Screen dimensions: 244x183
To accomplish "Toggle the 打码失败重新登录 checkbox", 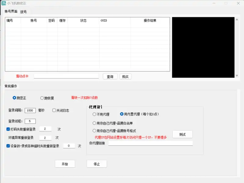I will pyautogui.click(x=8, y=129).
